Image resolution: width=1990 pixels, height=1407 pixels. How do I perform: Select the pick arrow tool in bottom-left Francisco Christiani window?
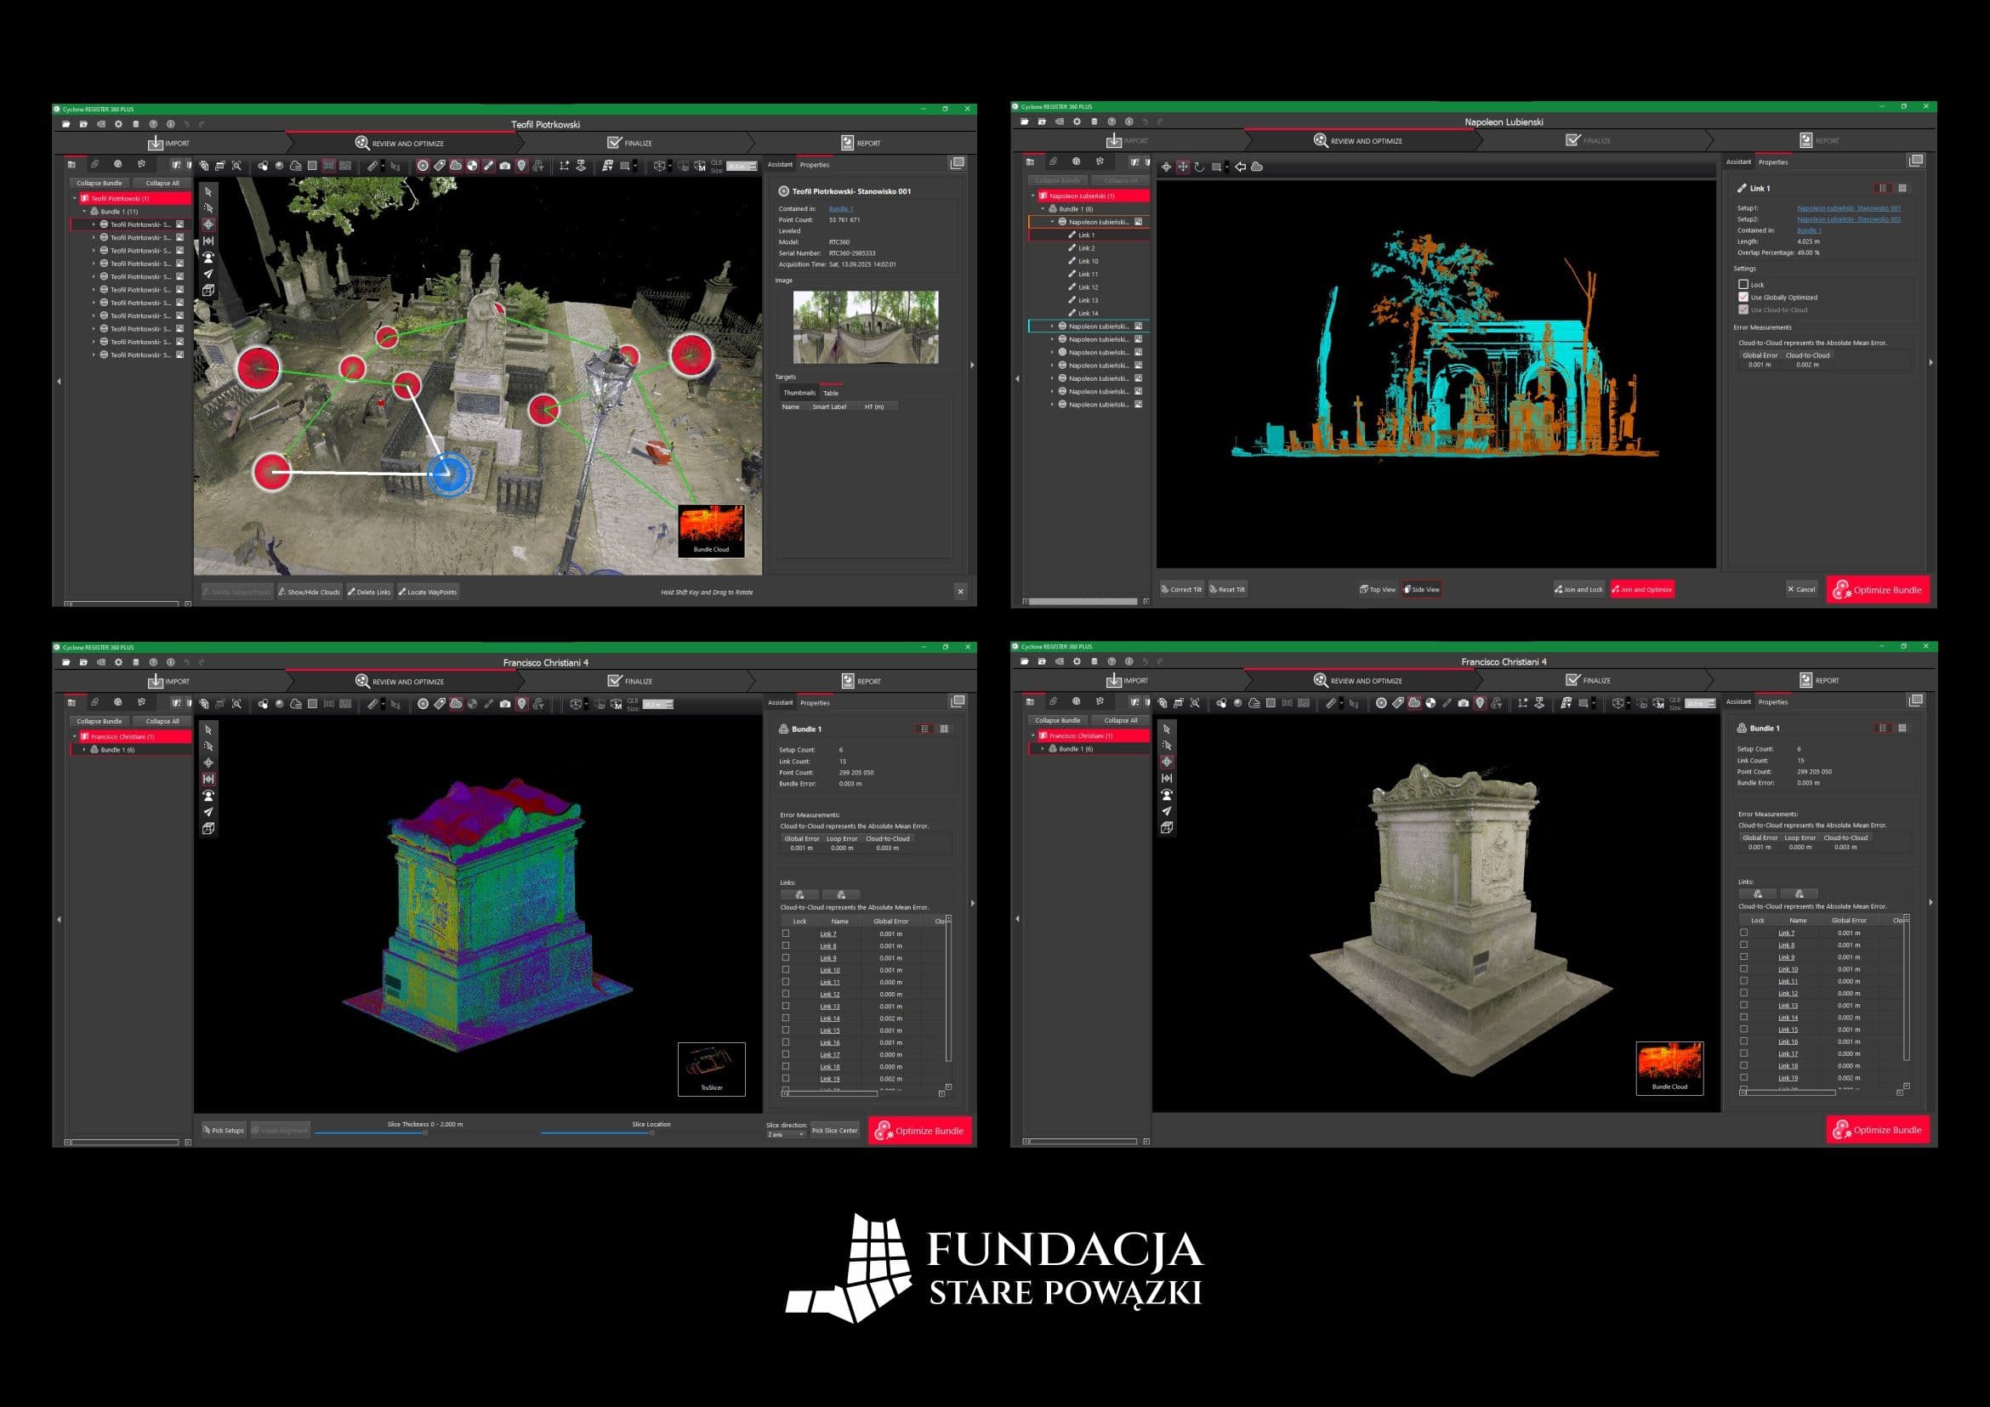pyautogui.click(x=208, y=729)
